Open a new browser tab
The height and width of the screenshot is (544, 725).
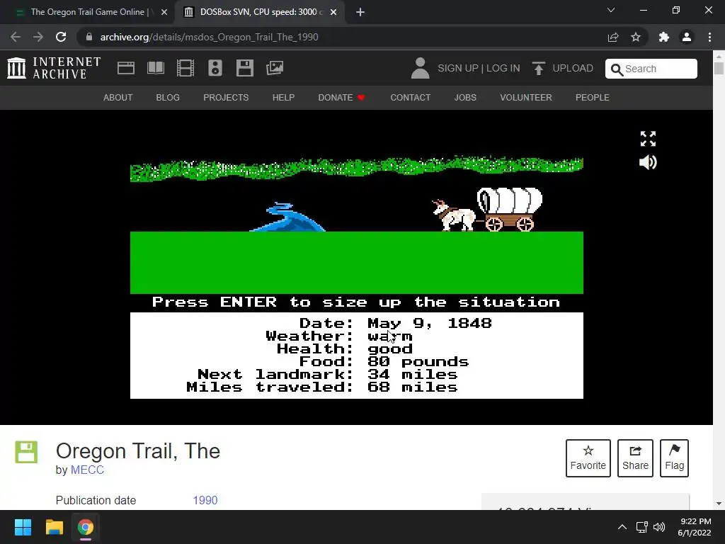[x=360, y=12]
